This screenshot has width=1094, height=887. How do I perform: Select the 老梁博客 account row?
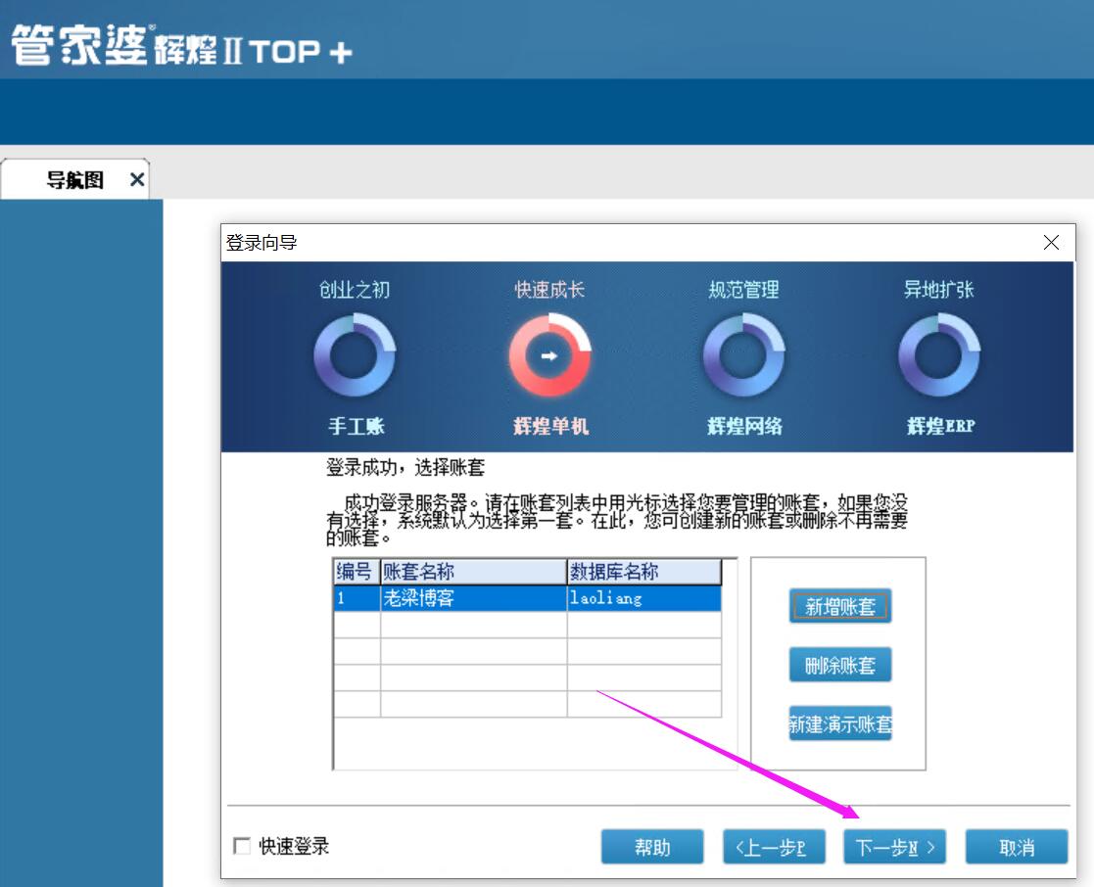[472, 598]
